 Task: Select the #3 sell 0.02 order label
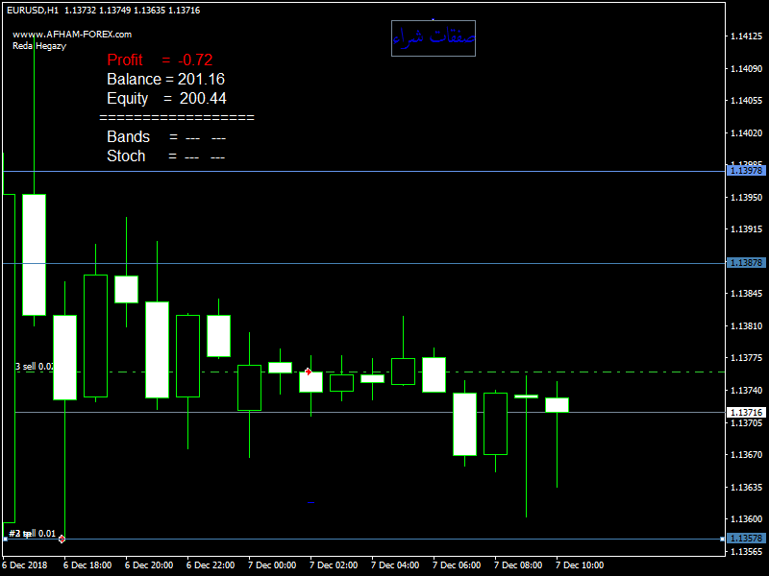pyautogui.click(x=35, y=367)
